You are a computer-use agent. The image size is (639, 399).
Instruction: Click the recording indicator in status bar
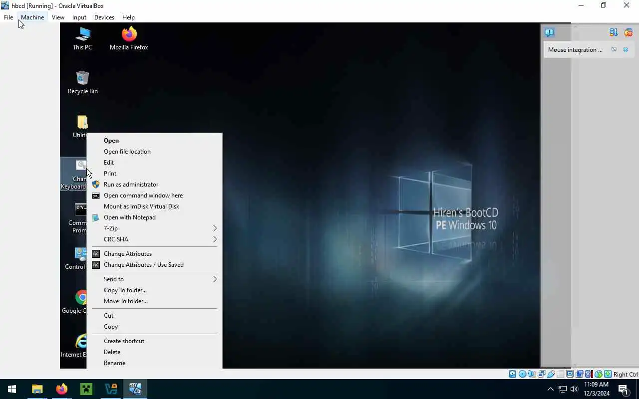[580, 374]
